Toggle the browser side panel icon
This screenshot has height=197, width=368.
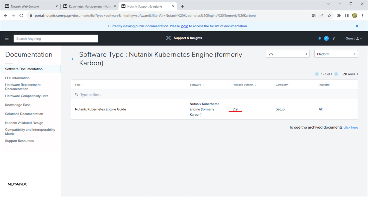tap(347, 16)
